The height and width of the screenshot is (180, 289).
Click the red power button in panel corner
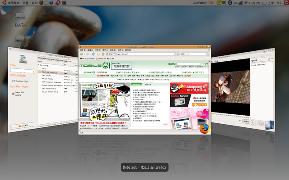286,2
